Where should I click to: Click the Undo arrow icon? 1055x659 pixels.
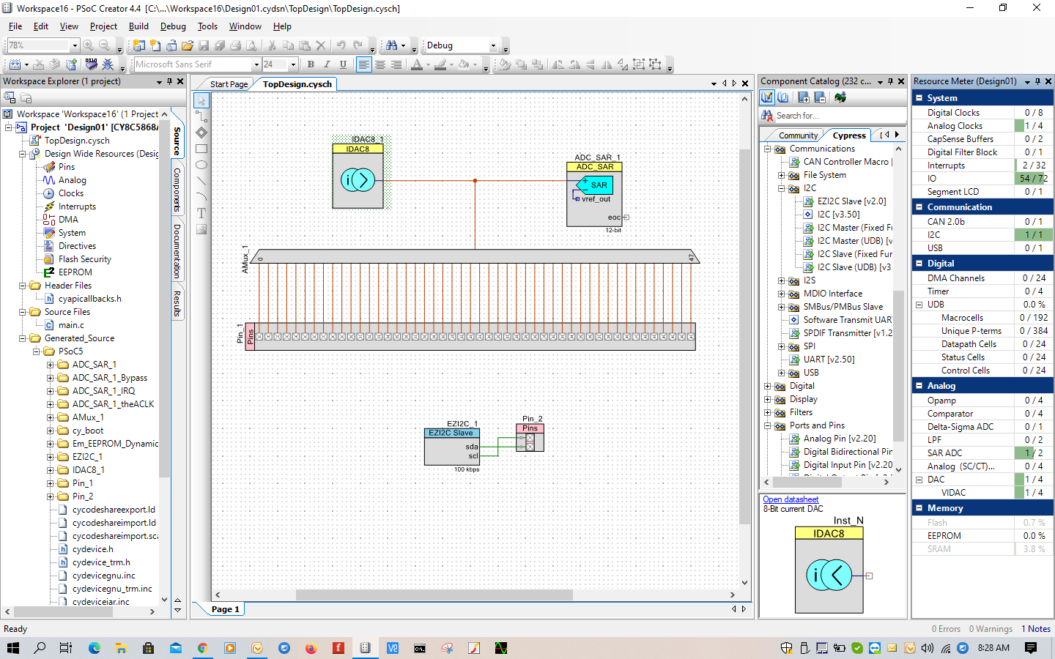pyautogui.click(x=341, y=45)
